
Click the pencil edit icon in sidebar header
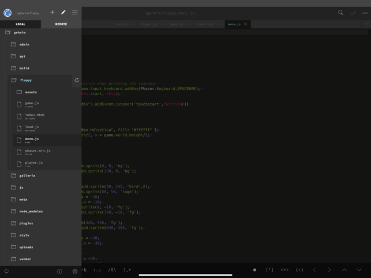click(x=63, y=12)
